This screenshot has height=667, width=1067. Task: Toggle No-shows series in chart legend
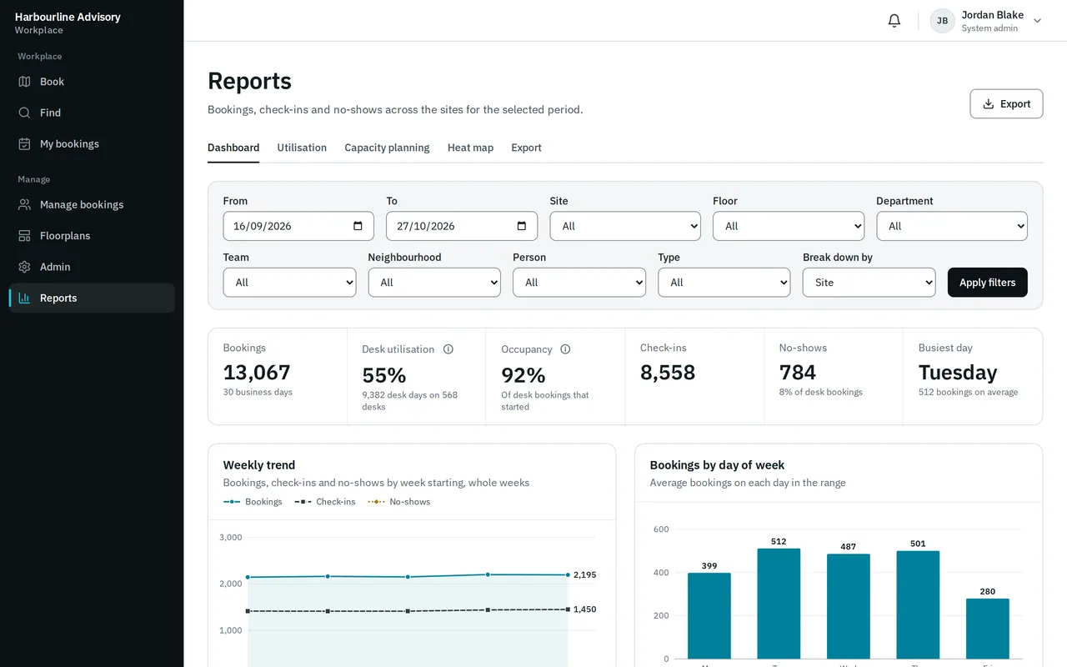(x=399, y=502)
